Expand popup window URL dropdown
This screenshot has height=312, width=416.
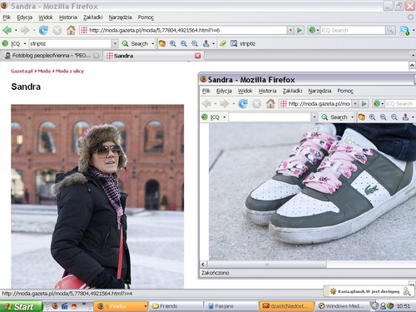pyautogui.click(x=354, y=104)
